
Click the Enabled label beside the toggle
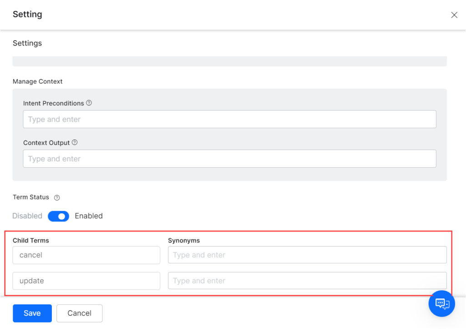(89, 216)
